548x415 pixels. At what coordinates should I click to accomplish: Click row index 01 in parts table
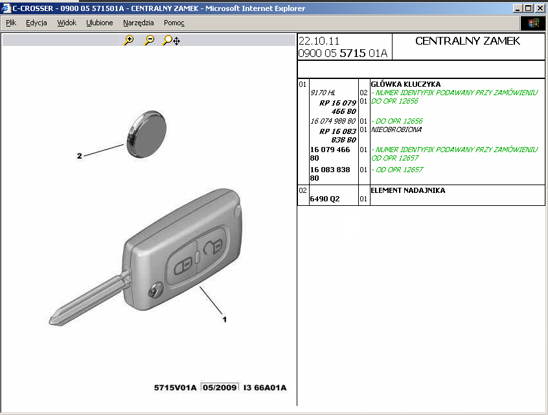303,84
